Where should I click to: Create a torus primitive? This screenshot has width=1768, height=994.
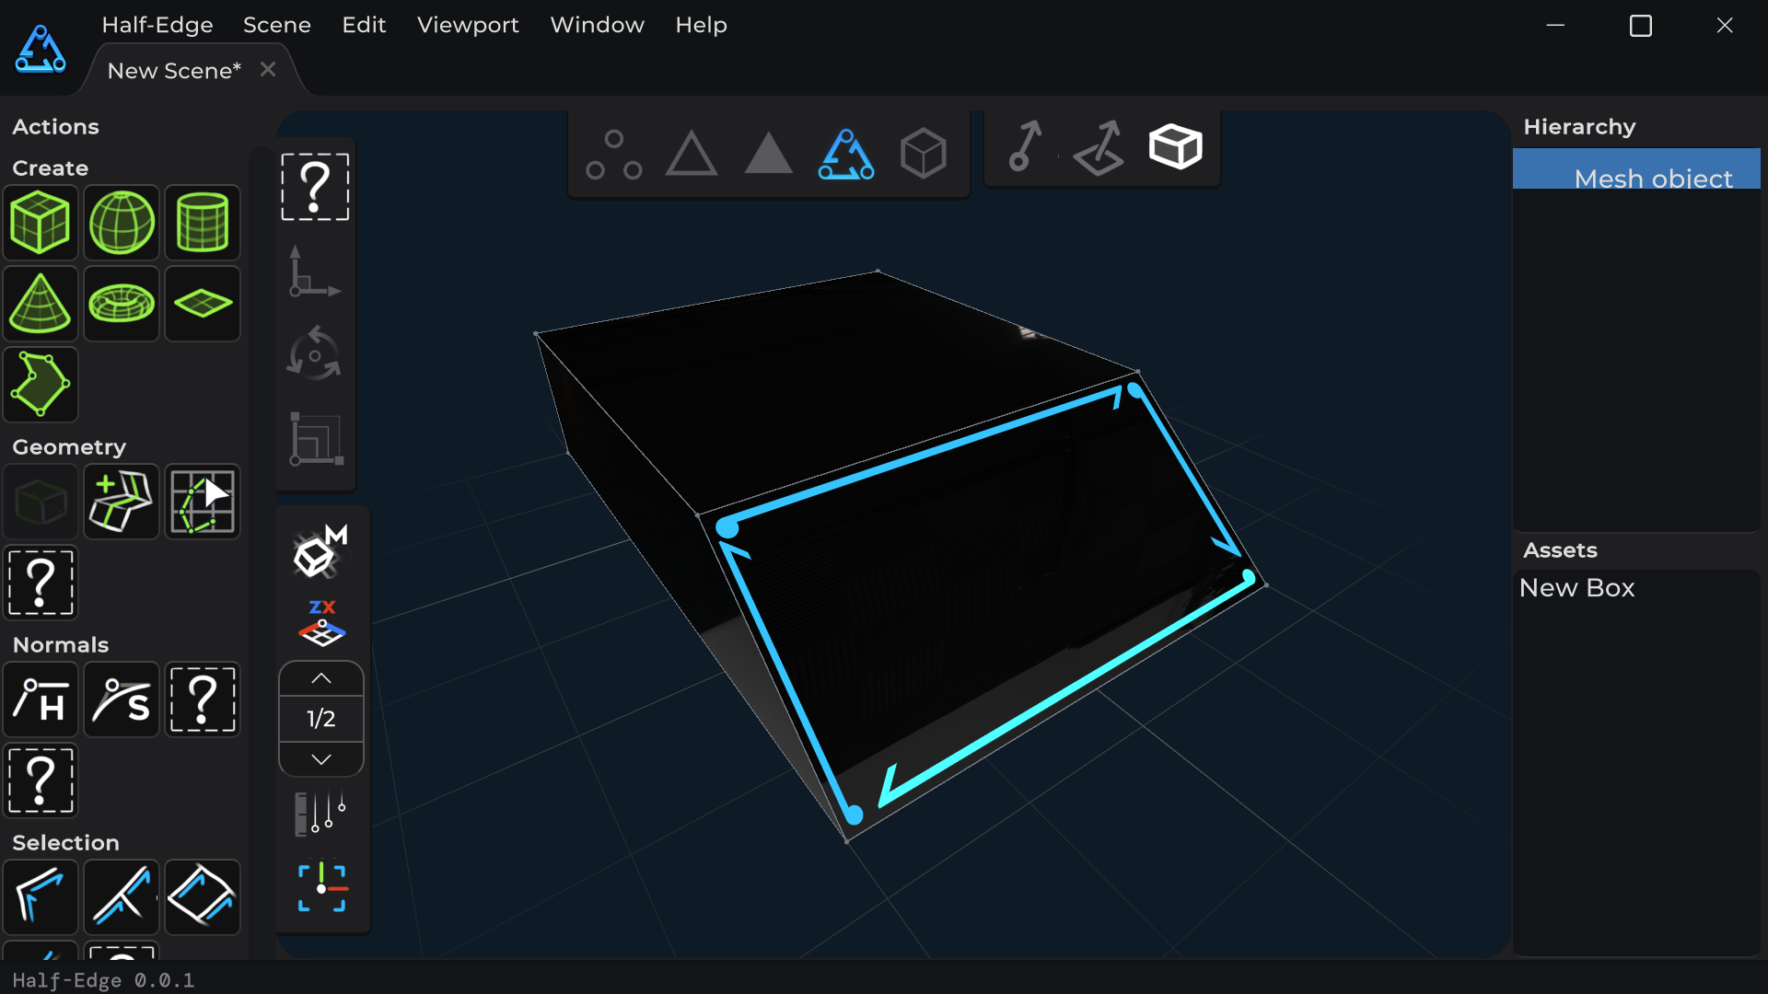click(122, 304)
